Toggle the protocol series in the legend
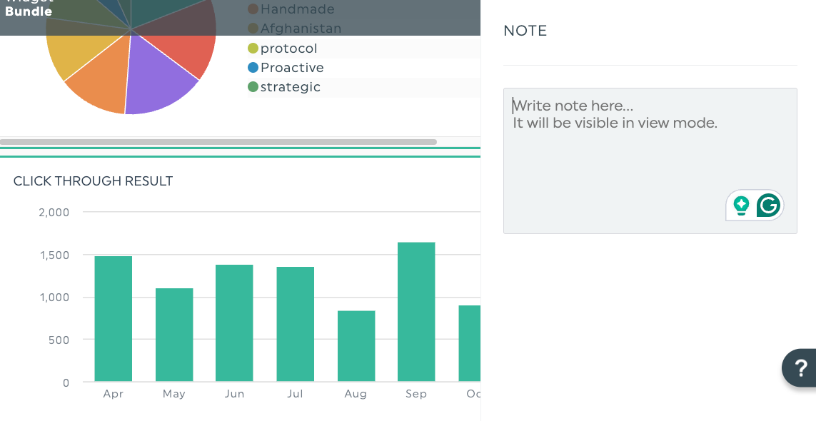The image size is (816, 421). tap(289, 48)
